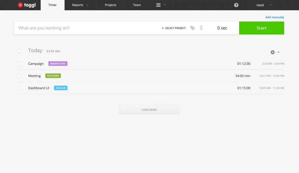Click the Load More button
Image resolution: width=299 pixels, height=173 pixels.
pos(149,110)
